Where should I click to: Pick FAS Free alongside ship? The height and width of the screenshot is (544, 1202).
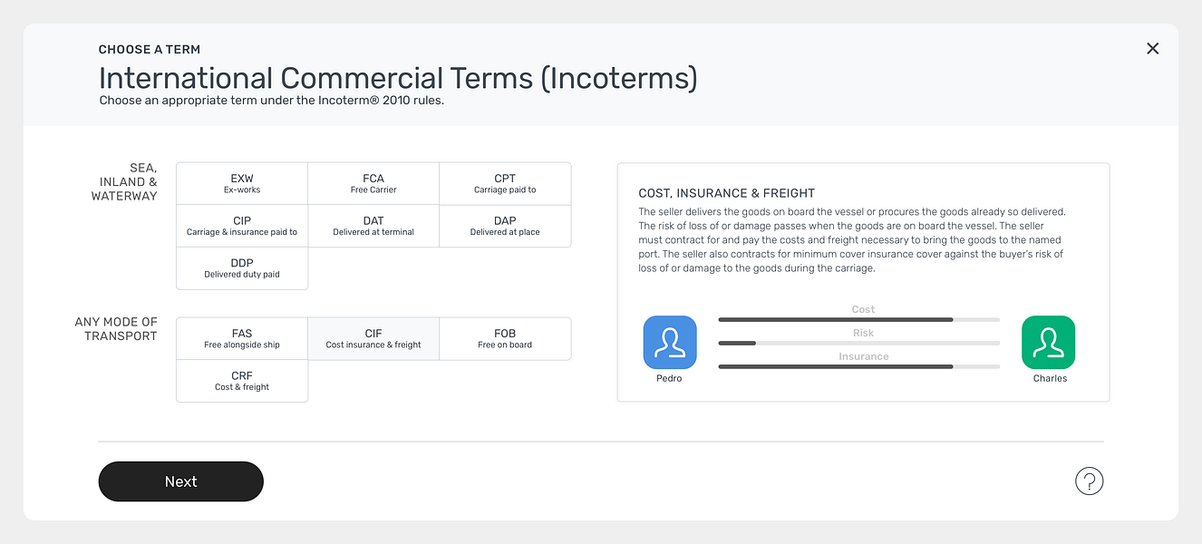click(242, 338)
